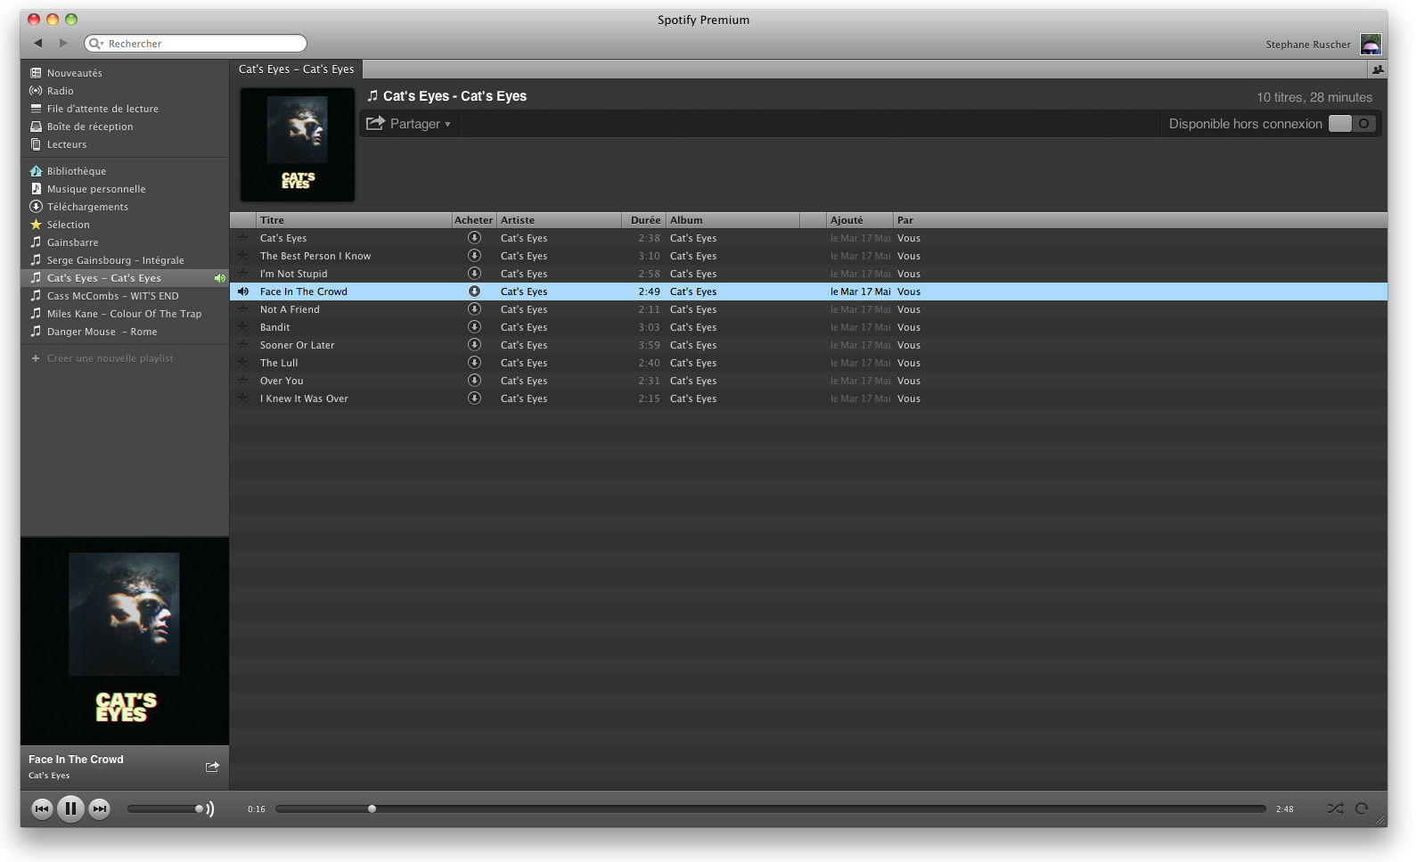
Task: Toggle repeat mode
Action: click(1362, 809)
